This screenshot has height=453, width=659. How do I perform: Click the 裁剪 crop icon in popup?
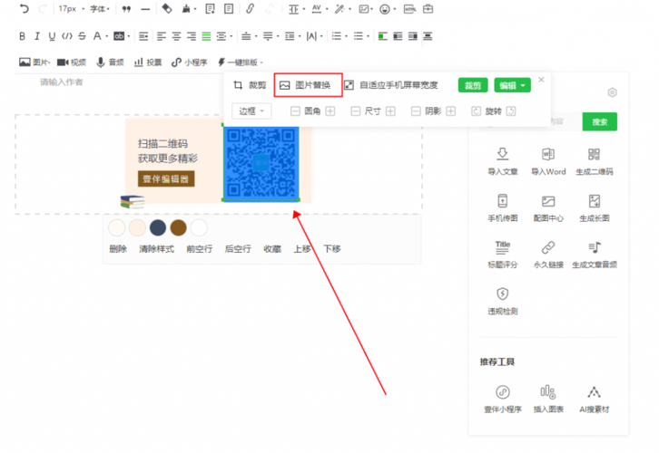tap(238, 85)
